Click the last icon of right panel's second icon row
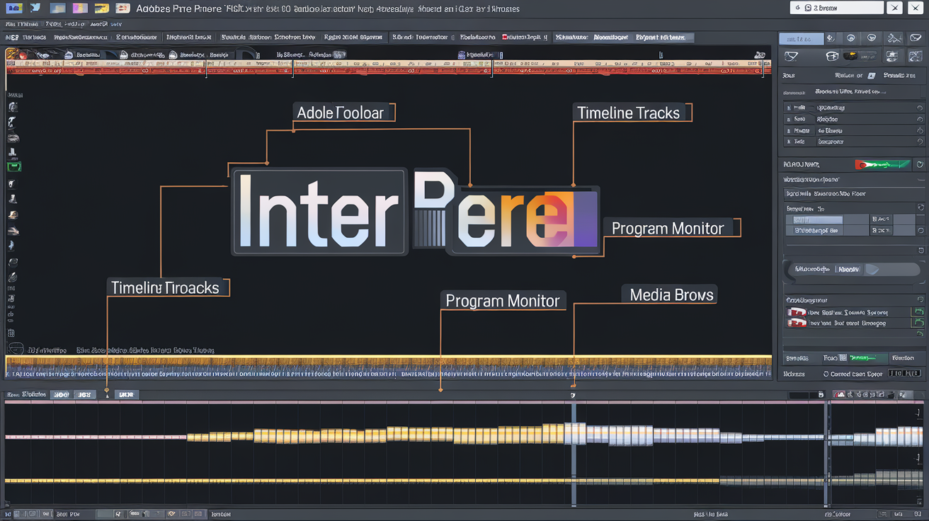The width and height of the screenshot is (929, 521). pos(915,57)
